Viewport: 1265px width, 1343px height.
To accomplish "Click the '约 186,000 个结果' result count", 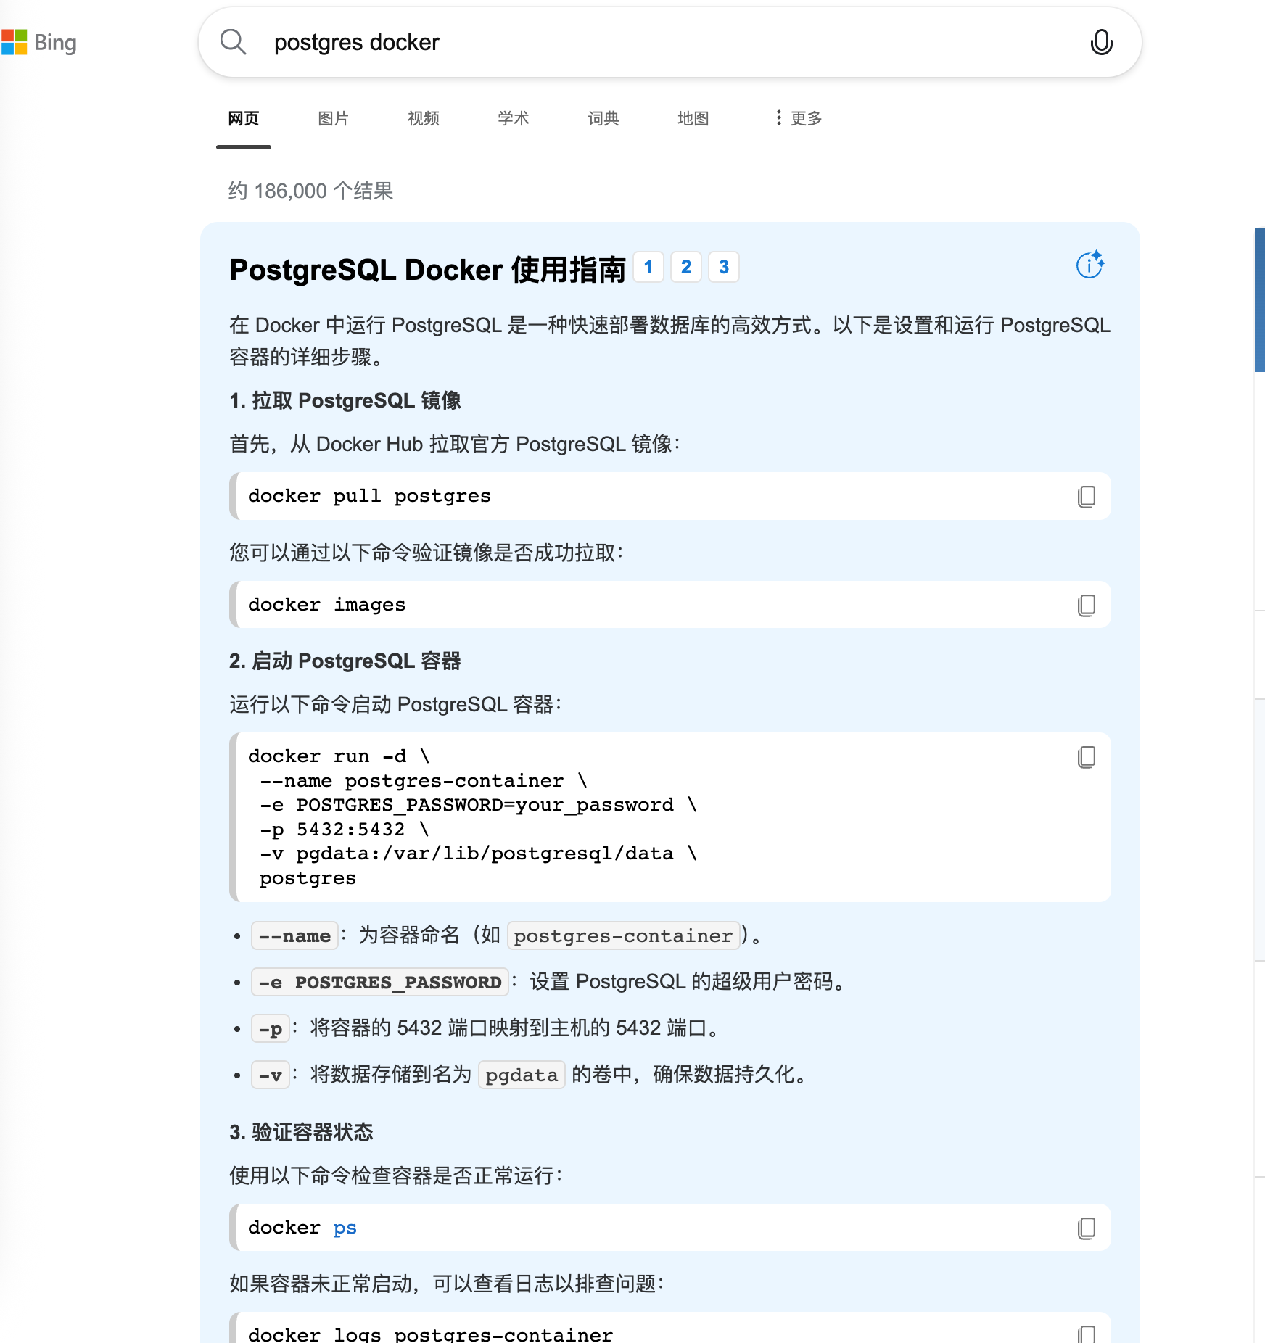I will click(310, 191).
